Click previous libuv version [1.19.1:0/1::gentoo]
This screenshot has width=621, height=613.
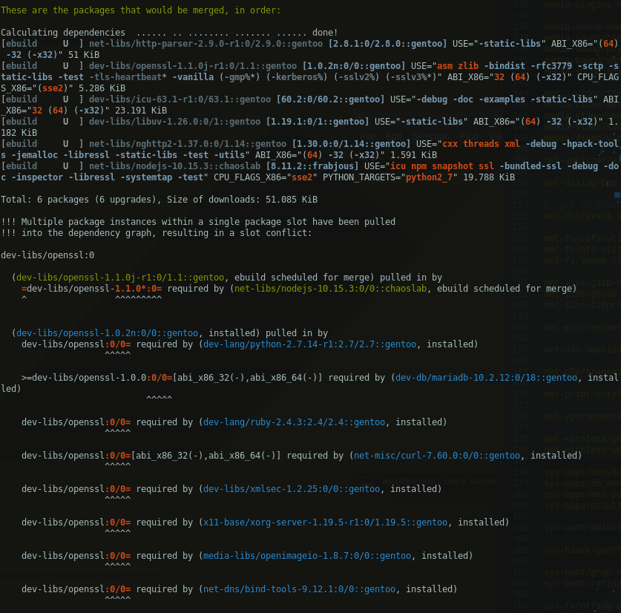[318, 121]
